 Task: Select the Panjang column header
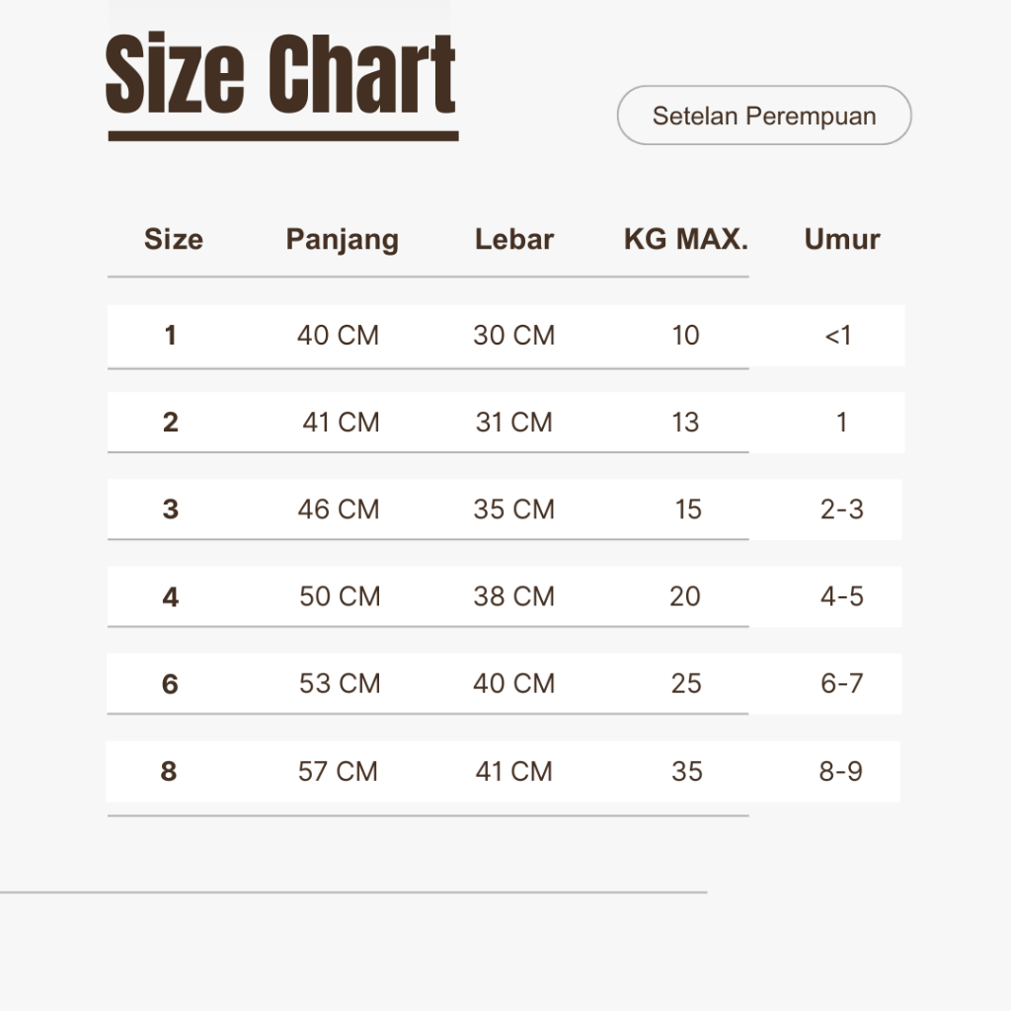click(343, 239)
